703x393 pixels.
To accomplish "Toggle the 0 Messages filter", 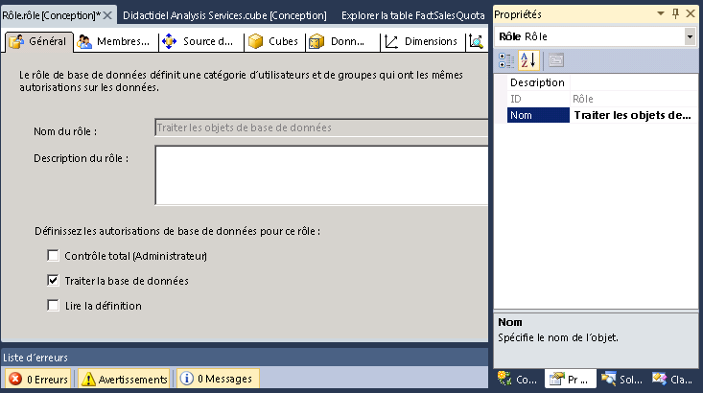I will 217,380.
